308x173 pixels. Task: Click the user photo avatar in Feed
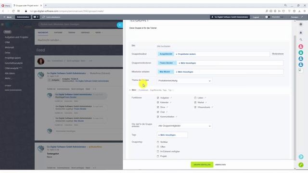[x=41, y=61]
